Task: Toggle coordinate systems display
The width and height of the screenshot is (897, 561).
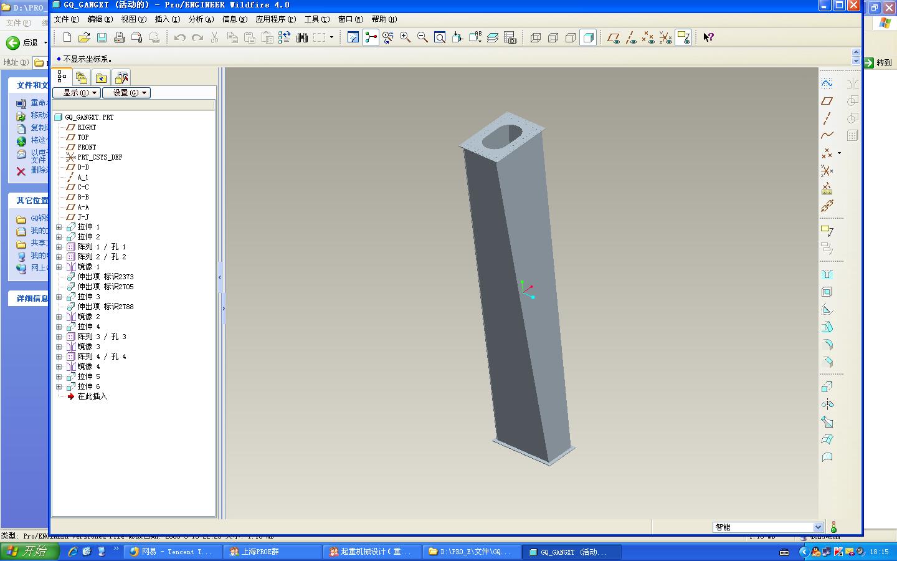Action: click(x=666, y=37)
